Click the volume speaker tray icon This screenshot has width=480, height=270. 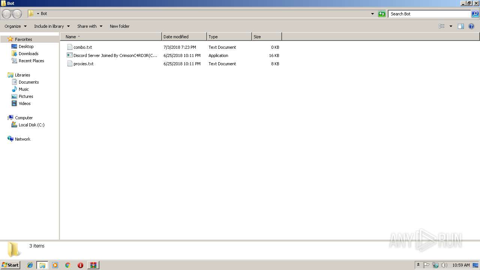coord(444,265)
